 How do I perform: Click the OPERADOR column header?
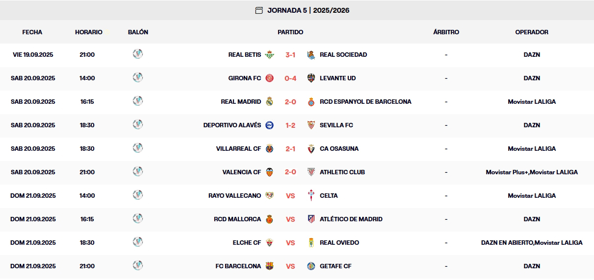click(532, 32)
